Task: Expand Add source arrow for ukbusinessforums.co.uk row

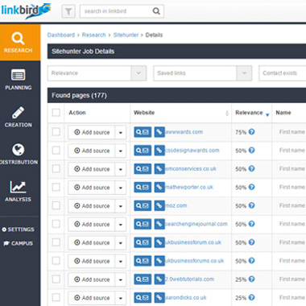Action: tap(121, 261)
